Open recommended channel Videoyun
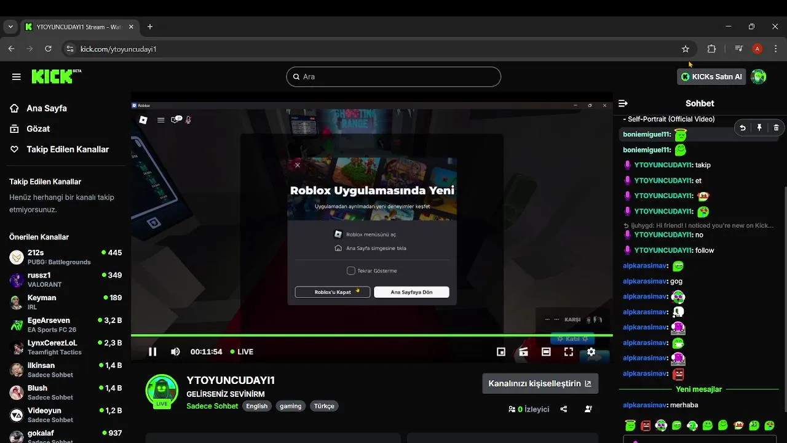787x443 pixels. (x=65, y=415)
